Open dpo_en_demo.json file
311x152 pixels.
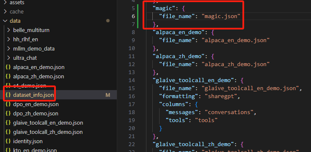pyautogui.click(x=36, y=104)
